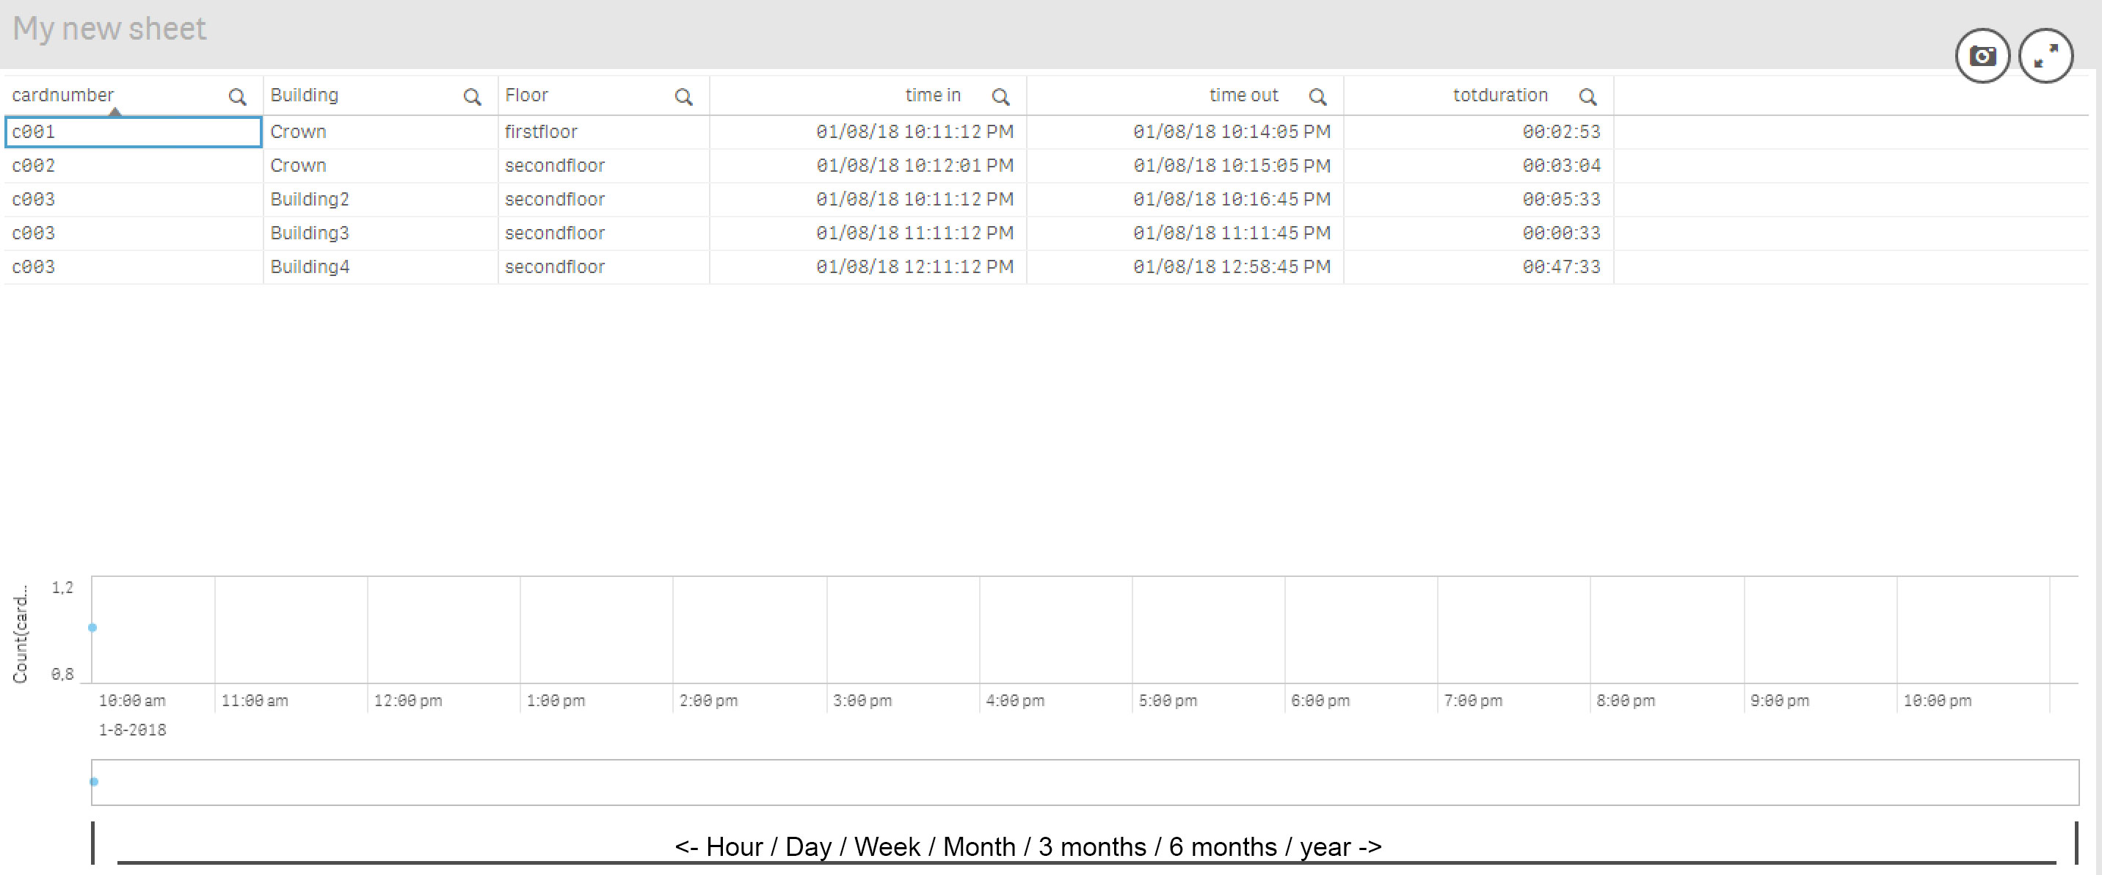The width and height of the screenshot is (2102, 875).
Task: Expand table to full screen
Action: click(2045, 57)
